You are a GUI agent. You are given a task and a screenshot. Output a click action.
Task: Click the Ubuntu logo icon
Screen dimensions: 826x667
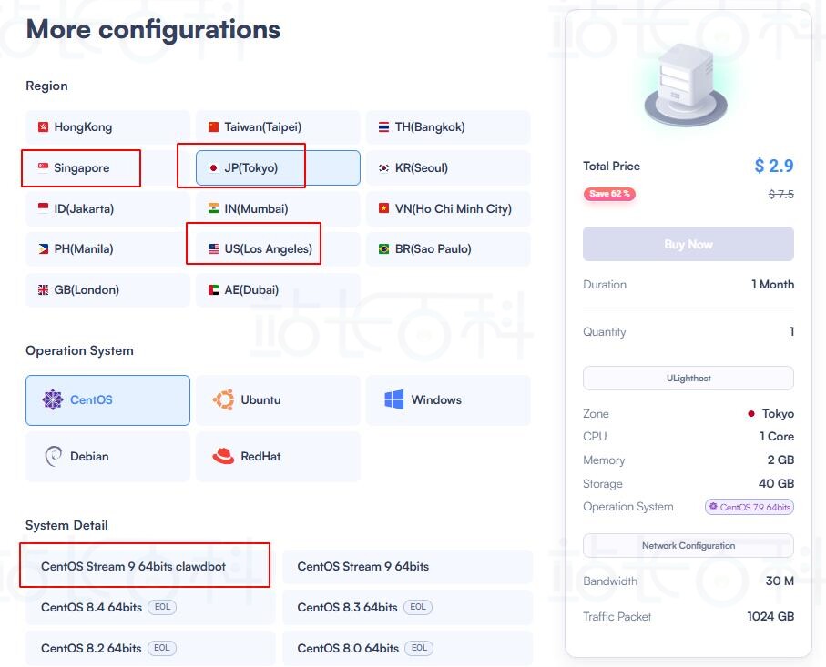pyautogui.click(x=223, y=400)
